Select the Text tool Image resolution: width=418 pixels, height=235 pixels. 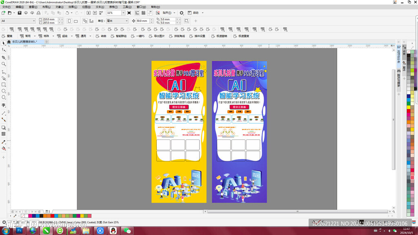point(3,105)
